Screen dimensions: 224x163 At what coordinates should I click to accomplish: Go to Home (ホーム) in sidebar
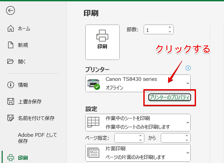click(24, 29)
